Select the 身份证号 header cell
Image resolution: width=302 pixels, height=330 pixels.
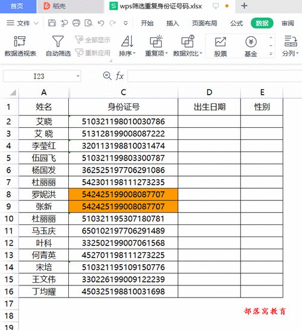pos(123,107)
